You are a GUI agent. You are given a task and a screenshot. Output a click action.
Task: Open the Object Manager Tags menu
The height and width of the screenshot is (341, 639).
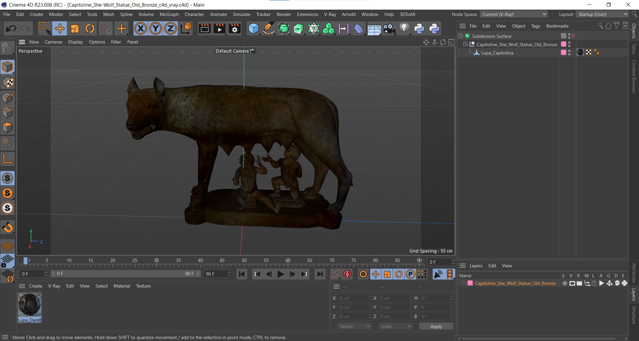tap(535, 26)
